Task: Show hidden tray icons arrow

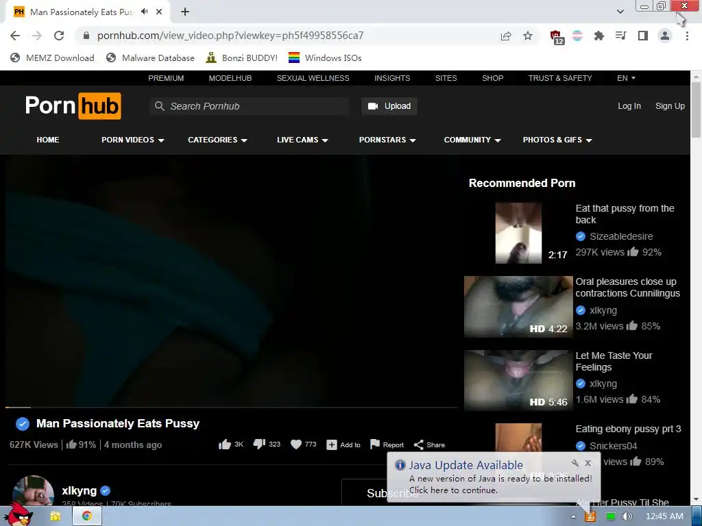Action: coord(573,516)
